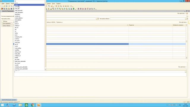Select 'min_price' entry
190x107 pixels.
(17, 41)
